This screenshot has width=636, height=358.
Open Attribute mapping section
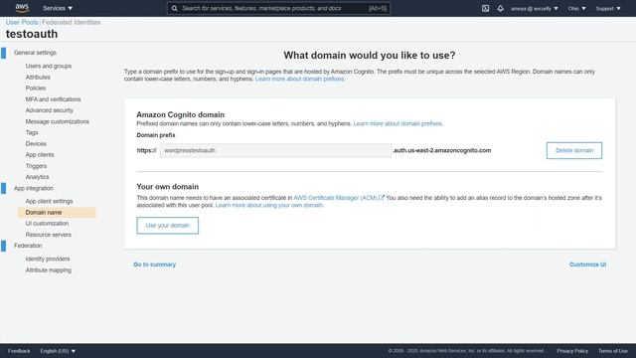click(x=48, y=270)
